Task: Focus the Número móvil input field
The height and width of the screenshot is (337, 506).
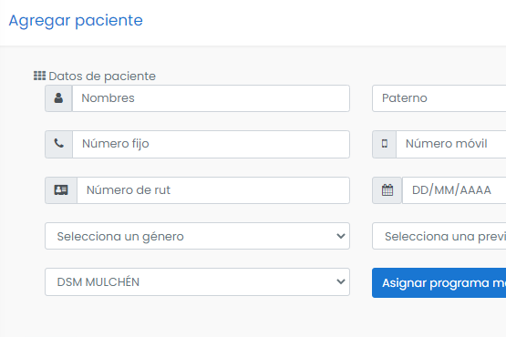Action: tap(450, 144)
